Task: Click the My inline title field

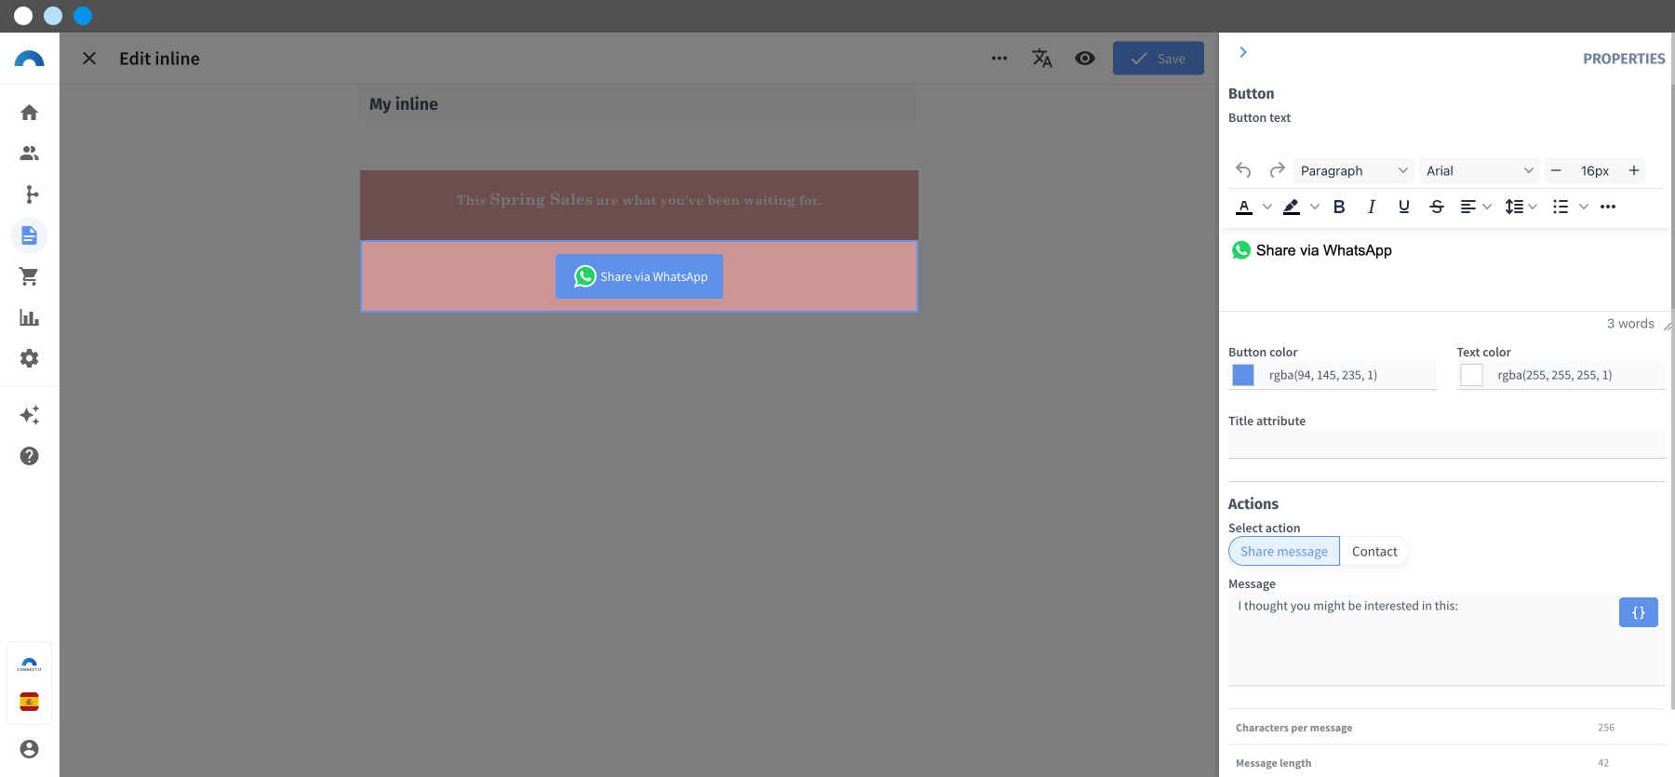Action: [x=639, y=104]
